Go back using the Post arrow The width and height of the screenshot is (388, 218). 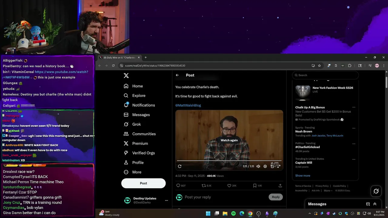177,75
